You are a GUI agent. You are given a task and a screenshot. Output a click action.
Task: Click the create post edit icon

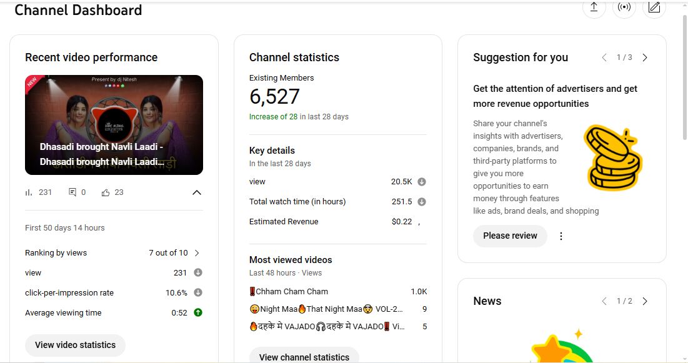coord(654,7)
